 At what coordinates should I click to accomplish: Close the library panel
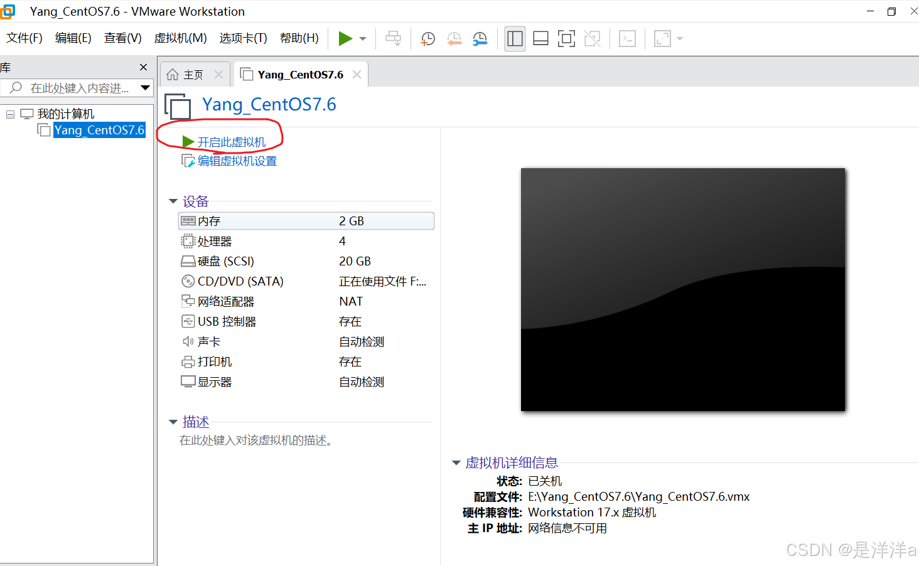[x=143, y=67]
